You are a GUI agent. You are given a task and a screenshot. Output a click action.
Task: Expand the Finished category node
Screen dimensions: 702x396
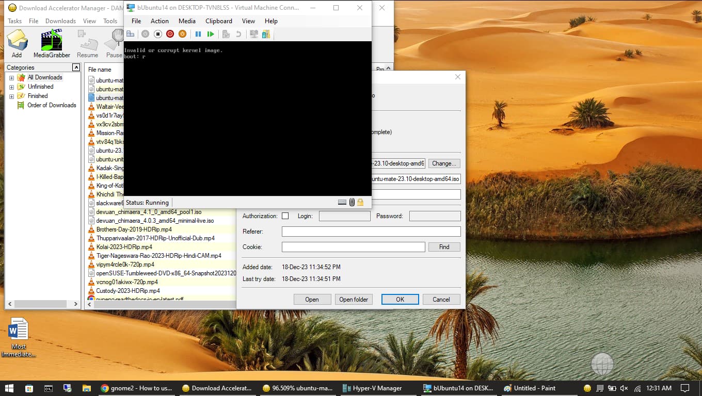(11, 96)
